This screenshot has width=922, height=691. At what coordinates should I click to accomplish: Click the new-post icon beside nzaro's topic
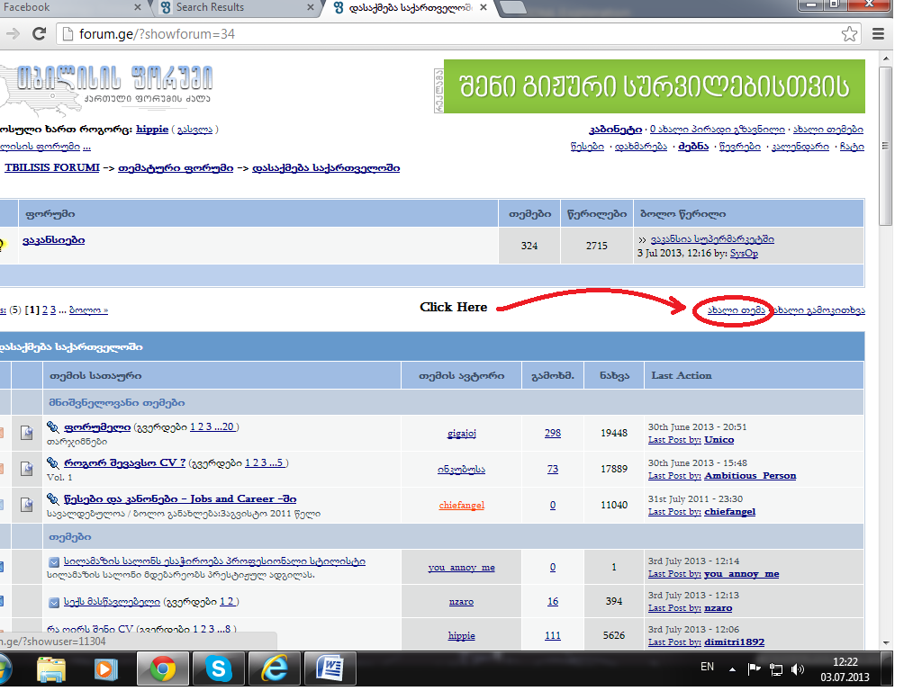pos(54,602)
